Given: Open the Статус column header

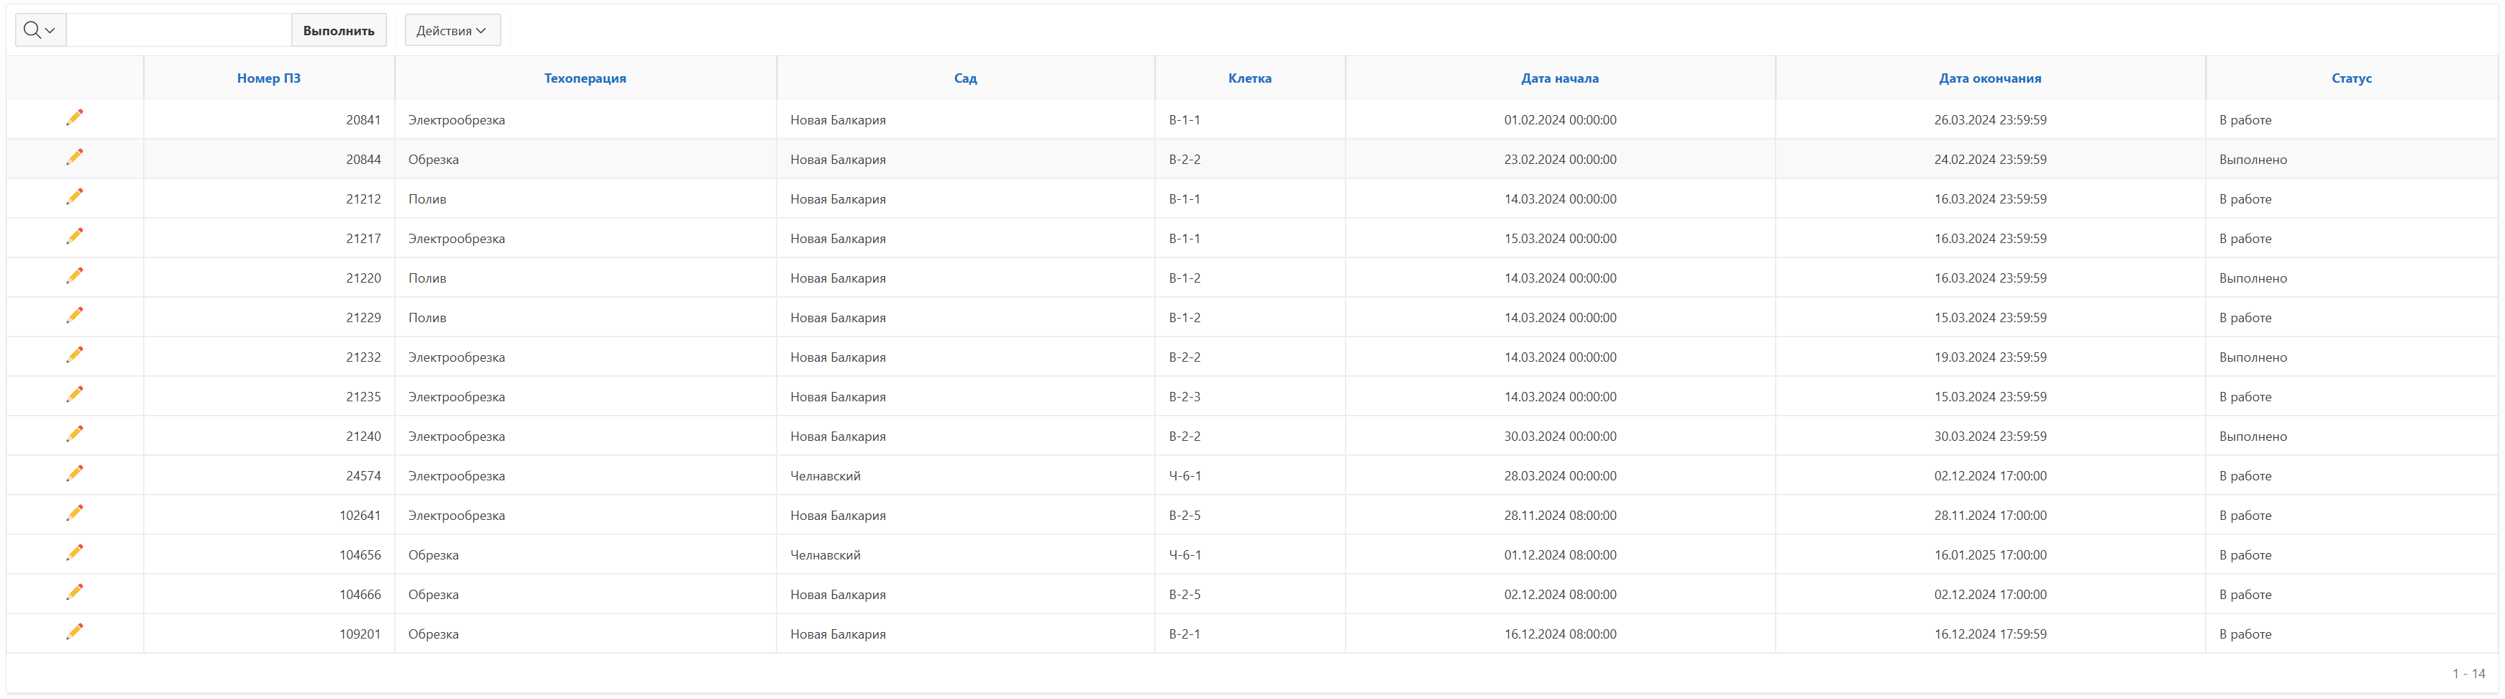Looking at the screenshot, I should pyautogui.click(x=2351, y=78).
